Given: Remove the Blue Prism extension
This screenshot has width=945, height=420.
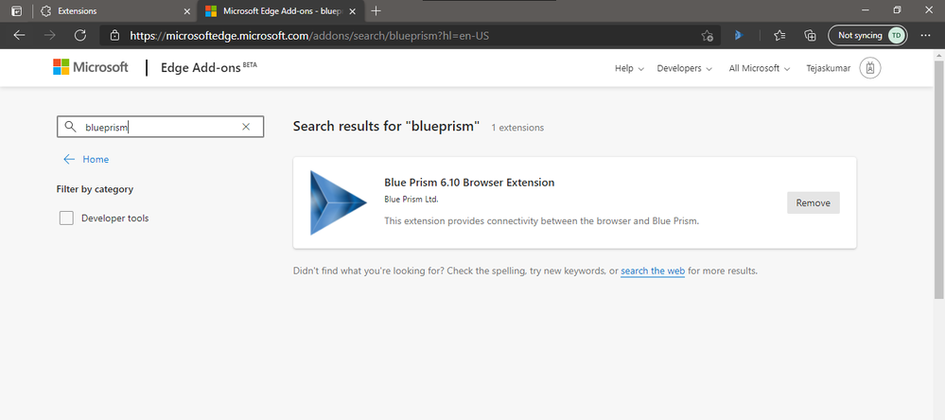Looking at the screenshot, I should (x=813, y=203).
